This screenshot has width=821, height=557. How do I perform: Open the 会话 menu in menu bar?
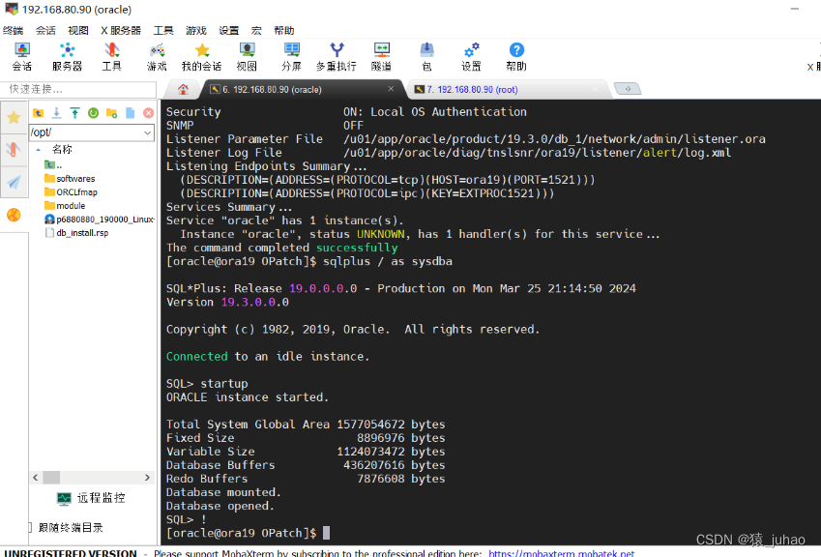coord(45,30)
